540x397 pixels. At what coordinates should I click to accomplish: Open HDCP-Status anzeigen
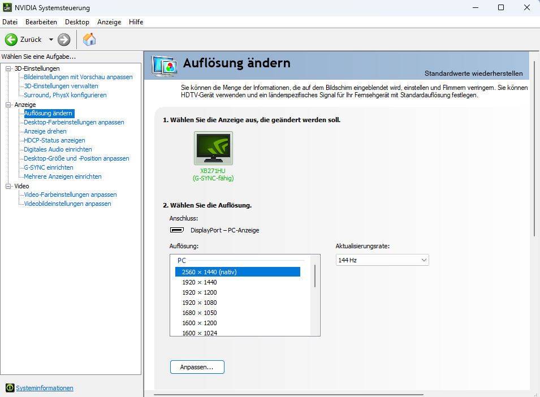(54, 140)
